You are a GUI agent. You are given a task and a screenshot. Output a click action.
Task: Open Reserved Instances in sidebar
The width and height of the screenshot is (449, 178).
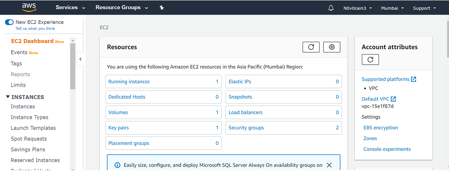point(35,160)
